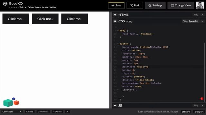Open the HTML panel settings gear
Screen dimensions: 206x115
115,15
